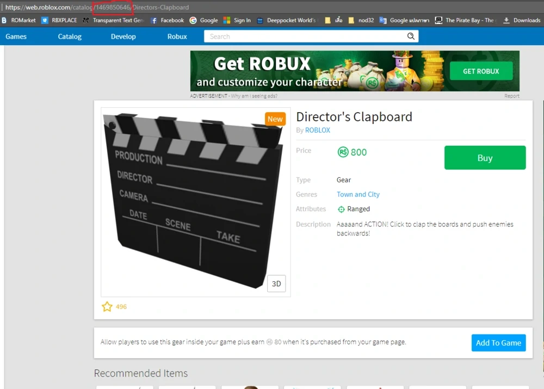Open the Downloads bookmark label

tap(527, 21)
